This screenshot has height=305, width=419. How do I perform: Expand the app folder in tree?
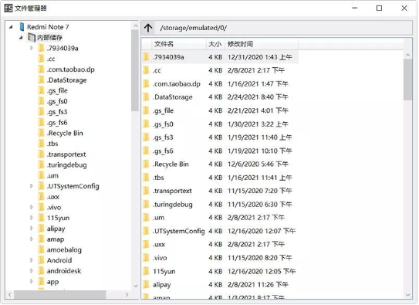[x=32, y=282]
